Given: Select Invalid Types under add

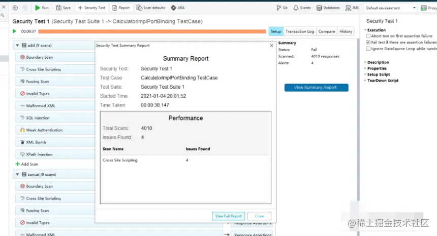Looking at the screenshot, I should pyautogui.click(x=55, y=94).
